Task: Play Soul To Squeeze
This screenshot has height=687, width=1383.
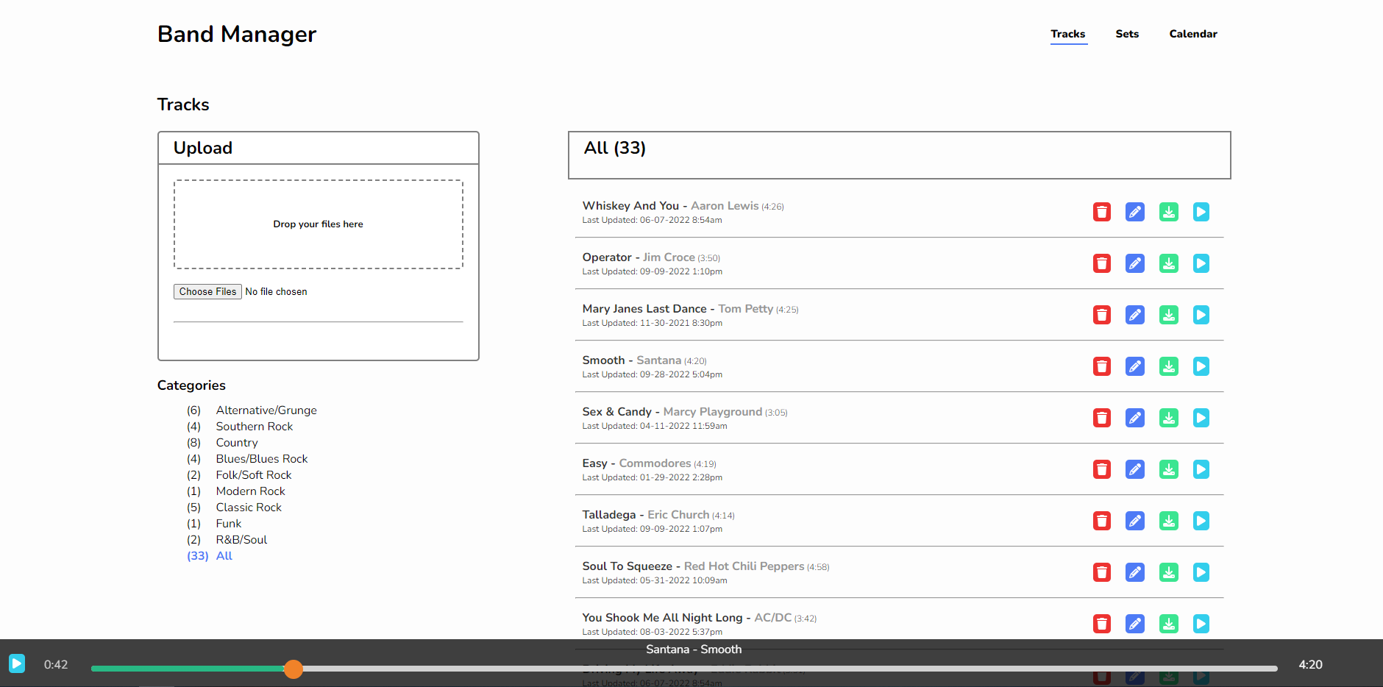Action: [x=1201, y=572]
